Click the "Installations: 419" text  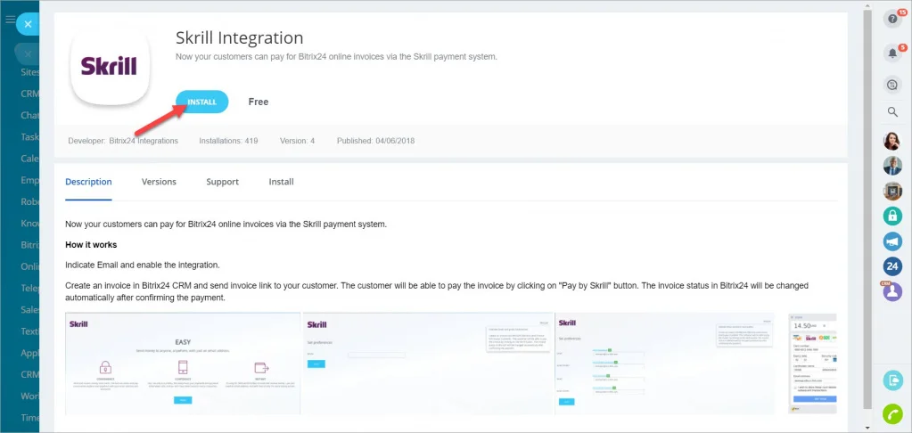point(228,141)
